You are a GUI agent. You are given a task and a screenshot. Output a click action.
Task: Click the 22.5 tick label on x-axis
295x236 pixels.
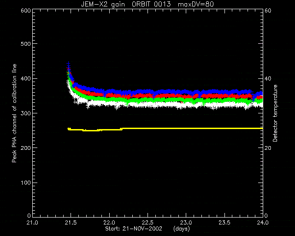[x=147, y=223]
